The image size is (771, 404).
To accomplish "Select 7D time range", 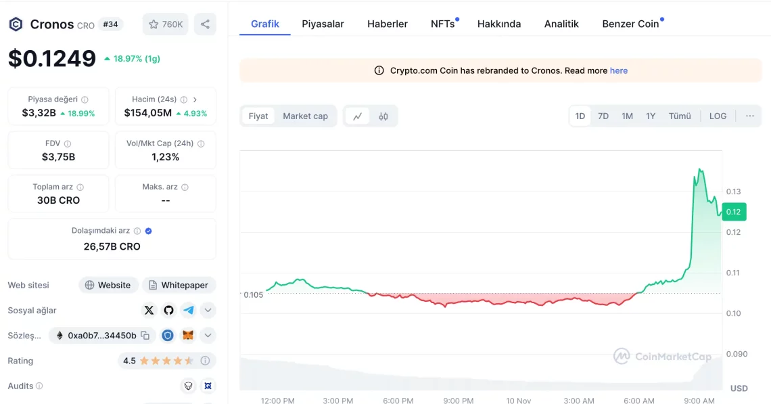I will [x=603, y=116].
